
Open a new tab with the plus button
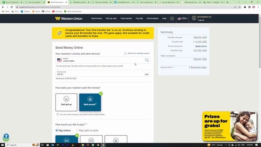pos(228,2)
